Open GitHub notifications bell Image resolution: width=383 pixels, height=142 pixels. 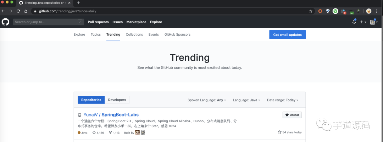(x=354, y=22)
